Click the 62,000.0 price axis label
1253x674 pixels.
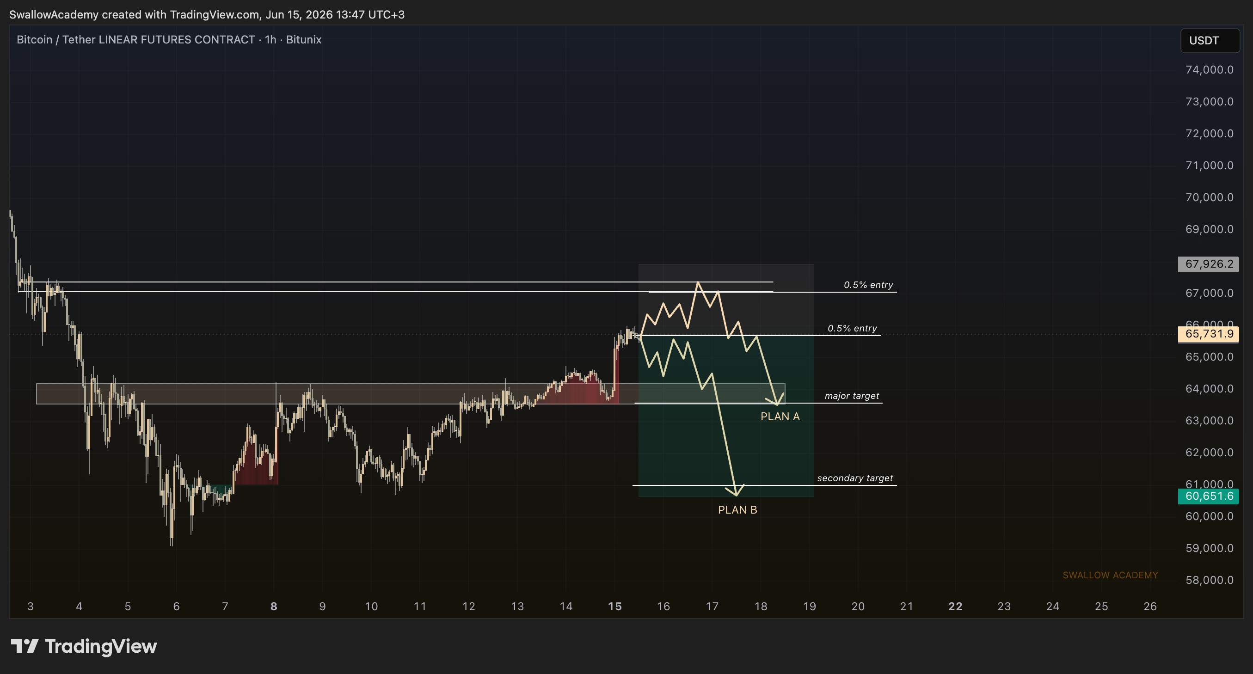[x=1209, y=452]
